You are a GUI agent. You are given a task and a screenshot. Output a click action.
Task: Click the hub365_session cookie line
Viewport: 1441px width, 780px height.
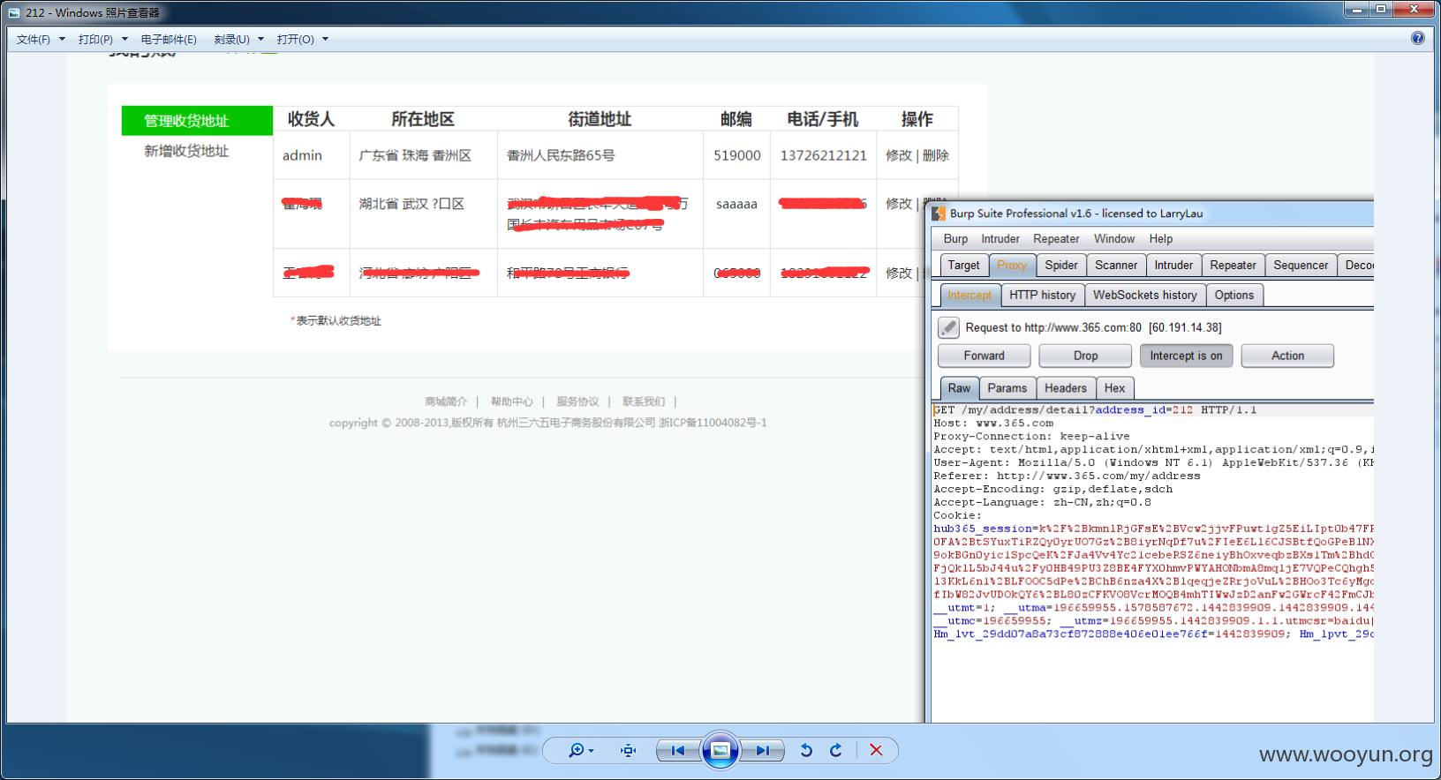click(1153, 529)
